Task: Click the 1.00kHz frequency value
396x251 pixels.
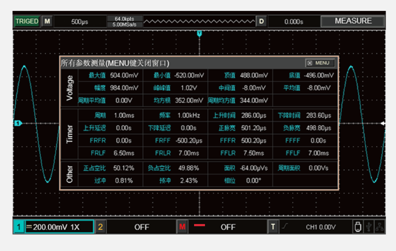Action: click(x=189, y=115)
